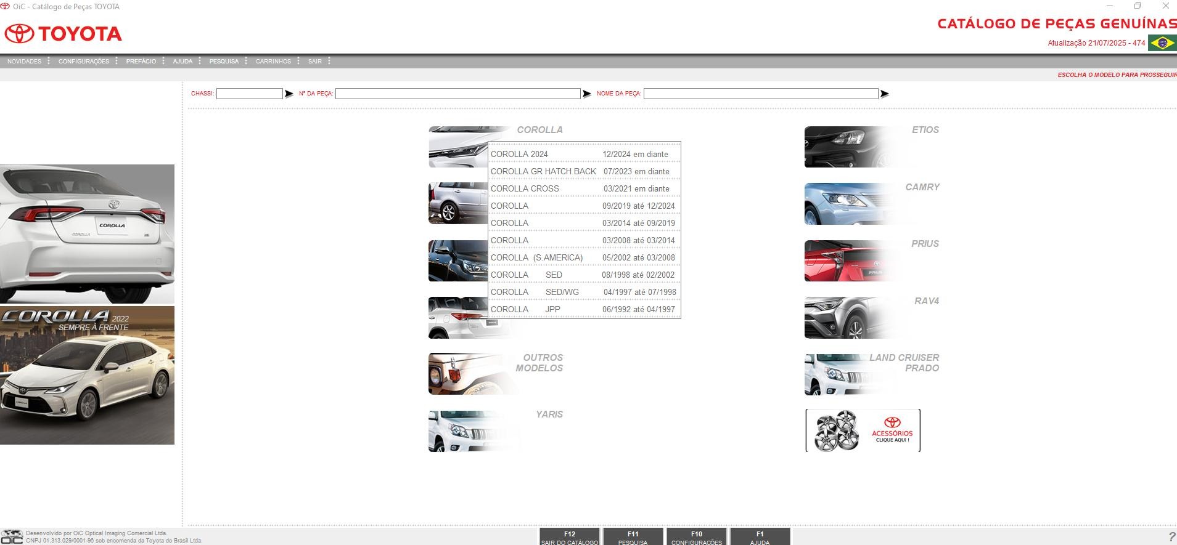Click the question mark help icon
The height and width of the screenshot is (545, 1177).
pos(1171,537)
